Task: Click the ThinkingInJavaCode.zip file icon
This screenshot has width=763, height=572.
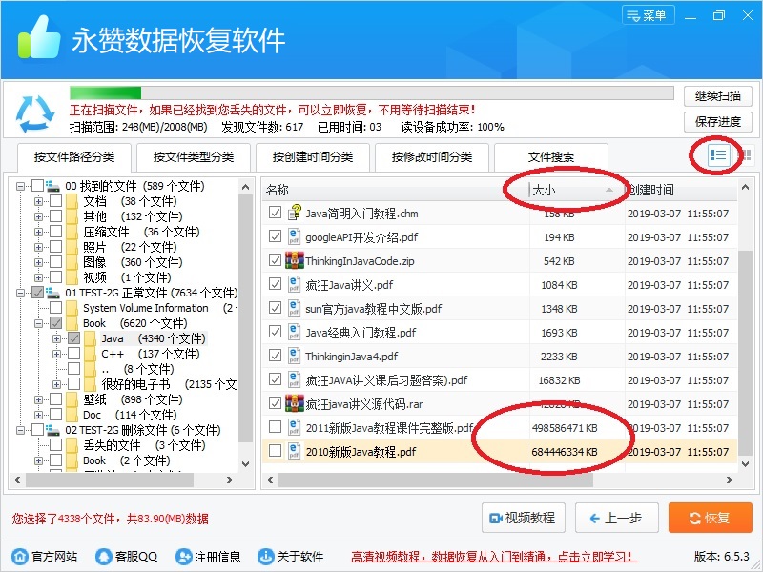Action: (x=295, y=260)
